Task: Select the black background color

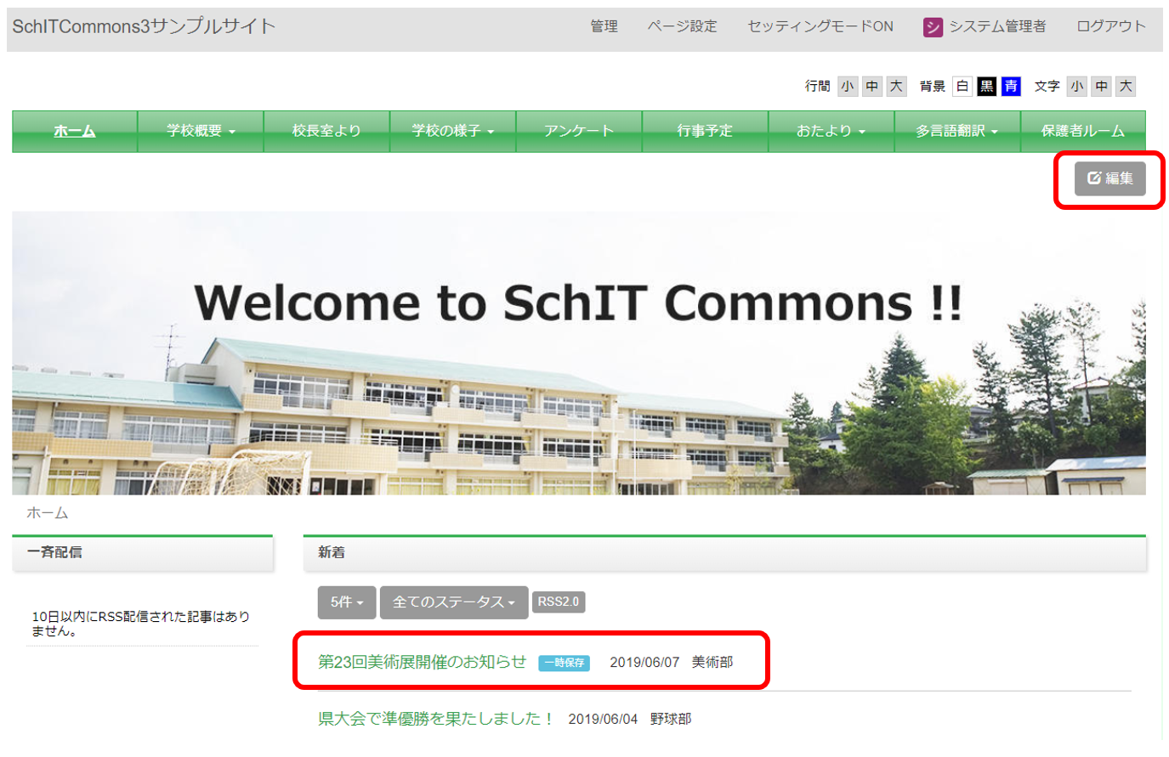Action: pyautogui.click(x=986, y=86)
